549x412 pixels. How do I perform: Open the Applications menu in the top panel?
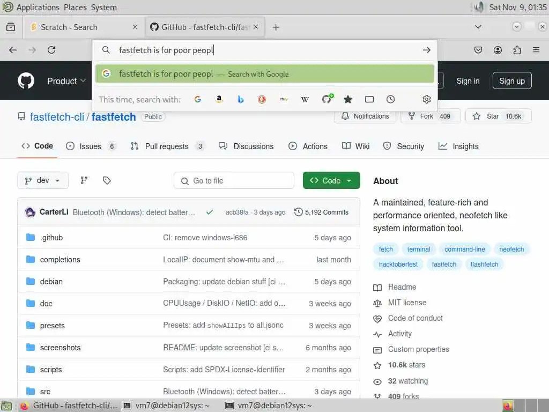click(x=38, y=8)
